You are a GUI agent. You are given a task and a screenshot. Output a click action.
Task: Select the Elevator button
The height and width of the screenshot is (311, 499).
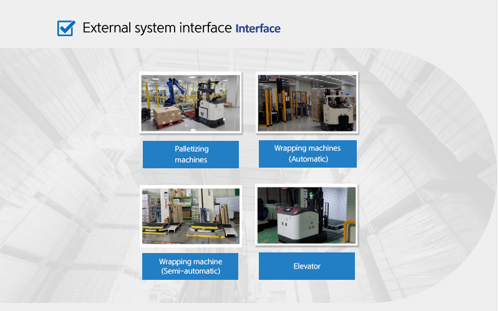pos(307,266)
